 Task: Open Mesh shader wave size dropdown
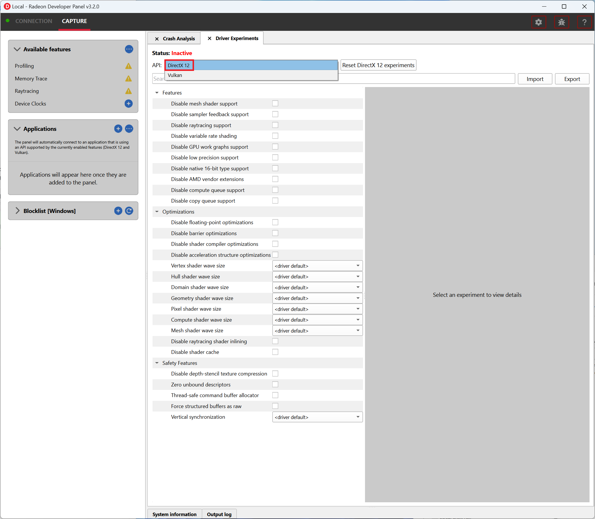[x=317, y=331]
